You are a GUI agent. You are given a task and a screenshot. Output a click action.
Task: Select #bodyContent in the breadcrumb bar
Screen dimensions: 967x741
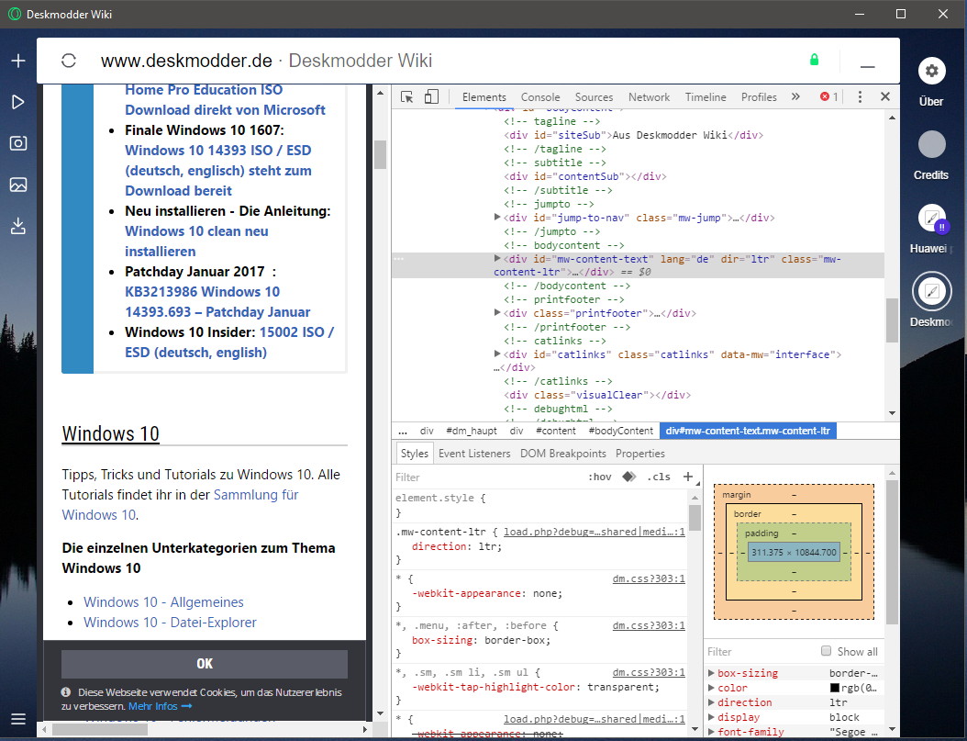(x=620, y=431)
